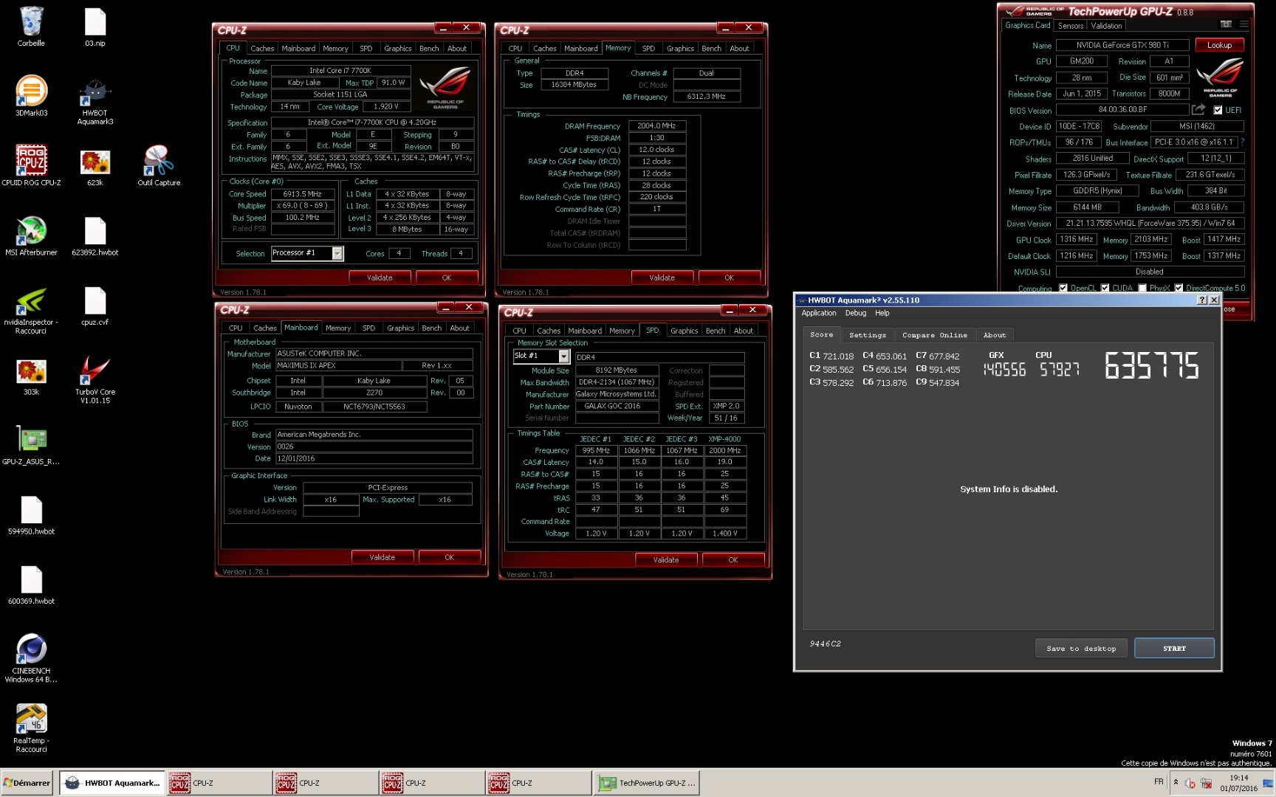Select the 594950.hwbot file icon

tap(31, 514)
